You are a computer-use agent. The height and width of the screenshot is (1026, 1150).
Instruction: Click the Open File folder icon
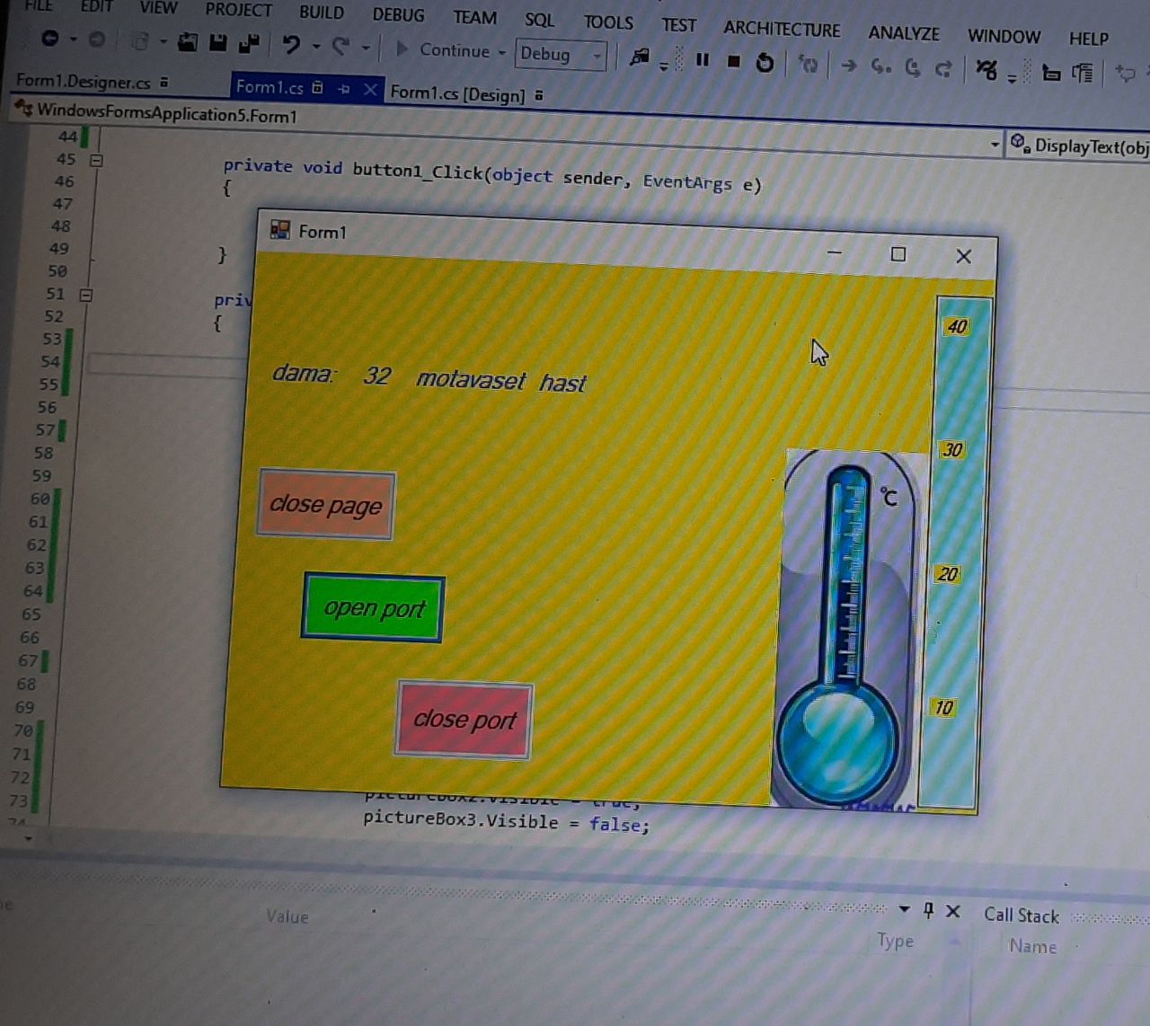coord(188,41)
